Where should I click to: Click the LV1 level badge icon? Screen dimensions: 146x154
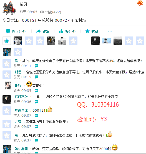tap(140, 3)
